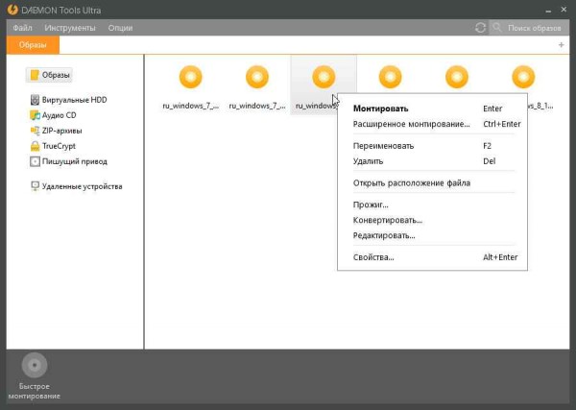Select ZIP-архивы label in sidebar

[x=62, y=131]
